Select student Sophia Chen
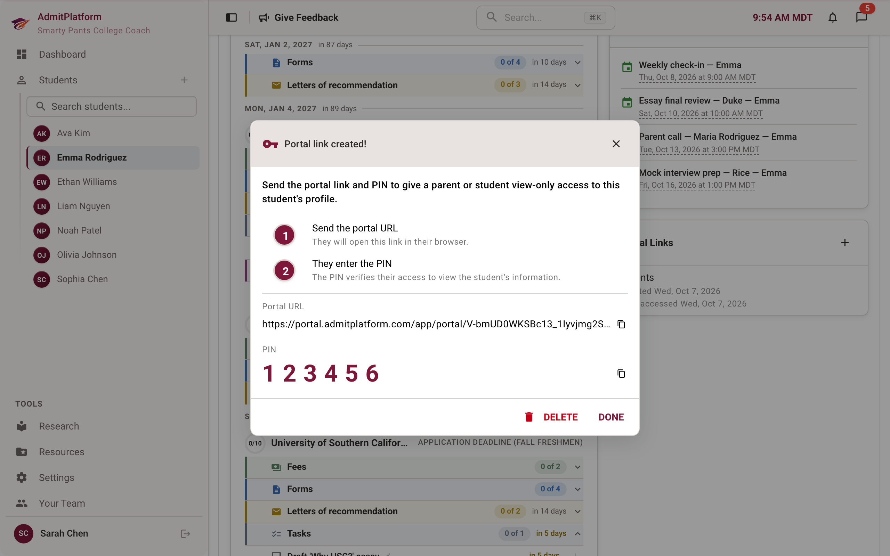 (x=113, y=279)
